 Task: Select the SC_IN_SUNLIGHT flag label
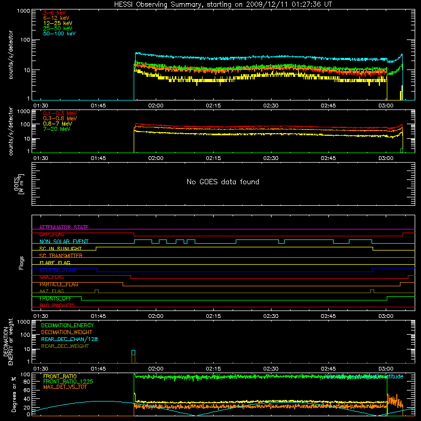pos(61,248)
